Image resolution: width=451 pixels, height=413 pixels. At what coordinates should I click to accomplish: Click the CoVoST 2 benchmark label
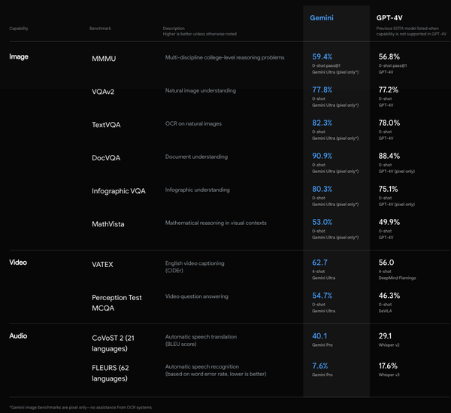point(113,343)
